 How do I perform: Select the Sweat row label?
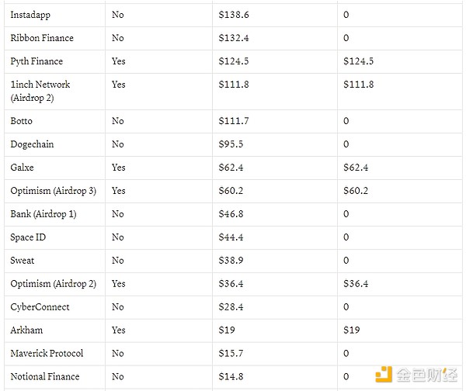point(23,261)
